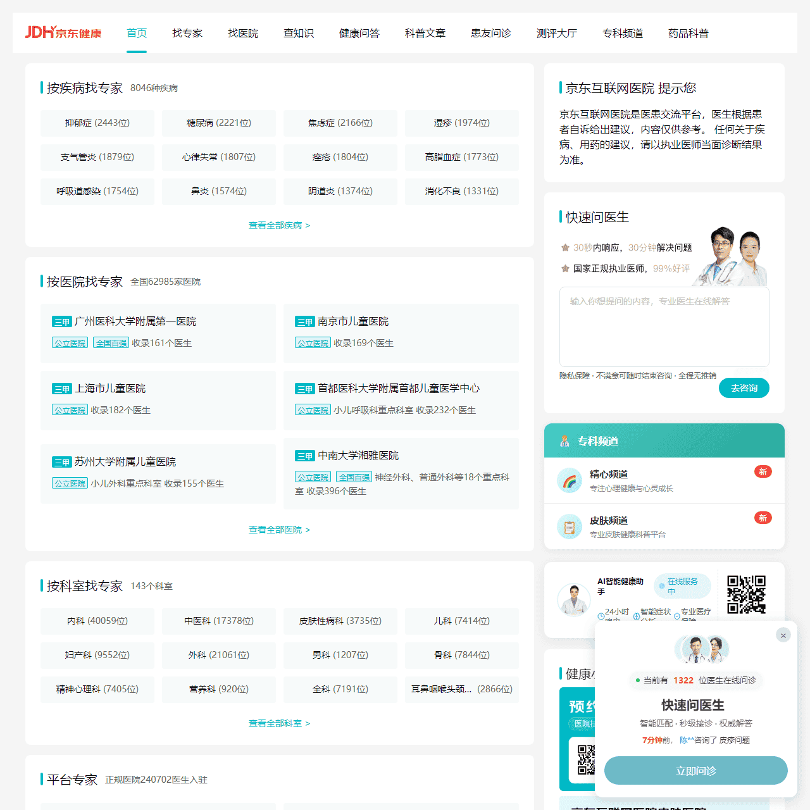
Task: Click the question input box under 快速问医生
Action: click(x=664, y=327)
